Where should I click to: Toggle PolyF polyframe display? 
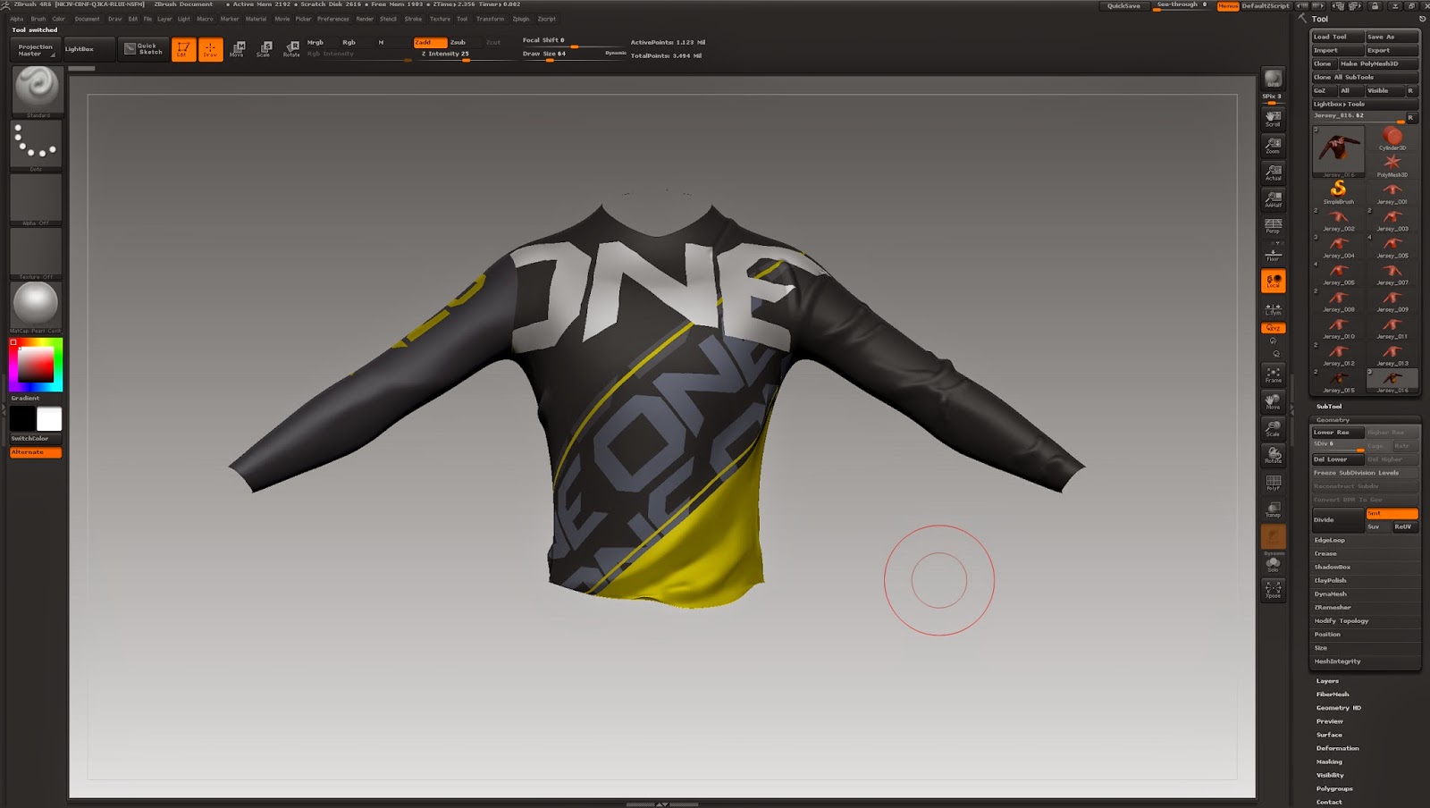coord(1273,482)
